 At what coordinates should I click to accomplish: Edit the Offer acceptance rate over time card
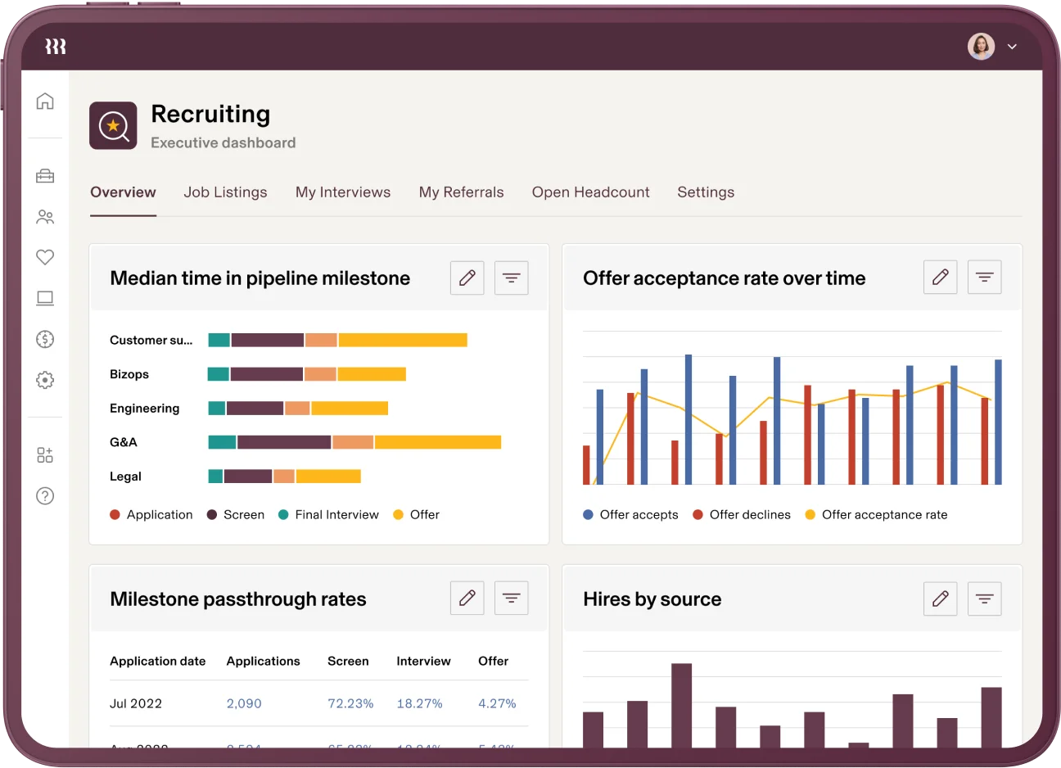tap(941, 278)
